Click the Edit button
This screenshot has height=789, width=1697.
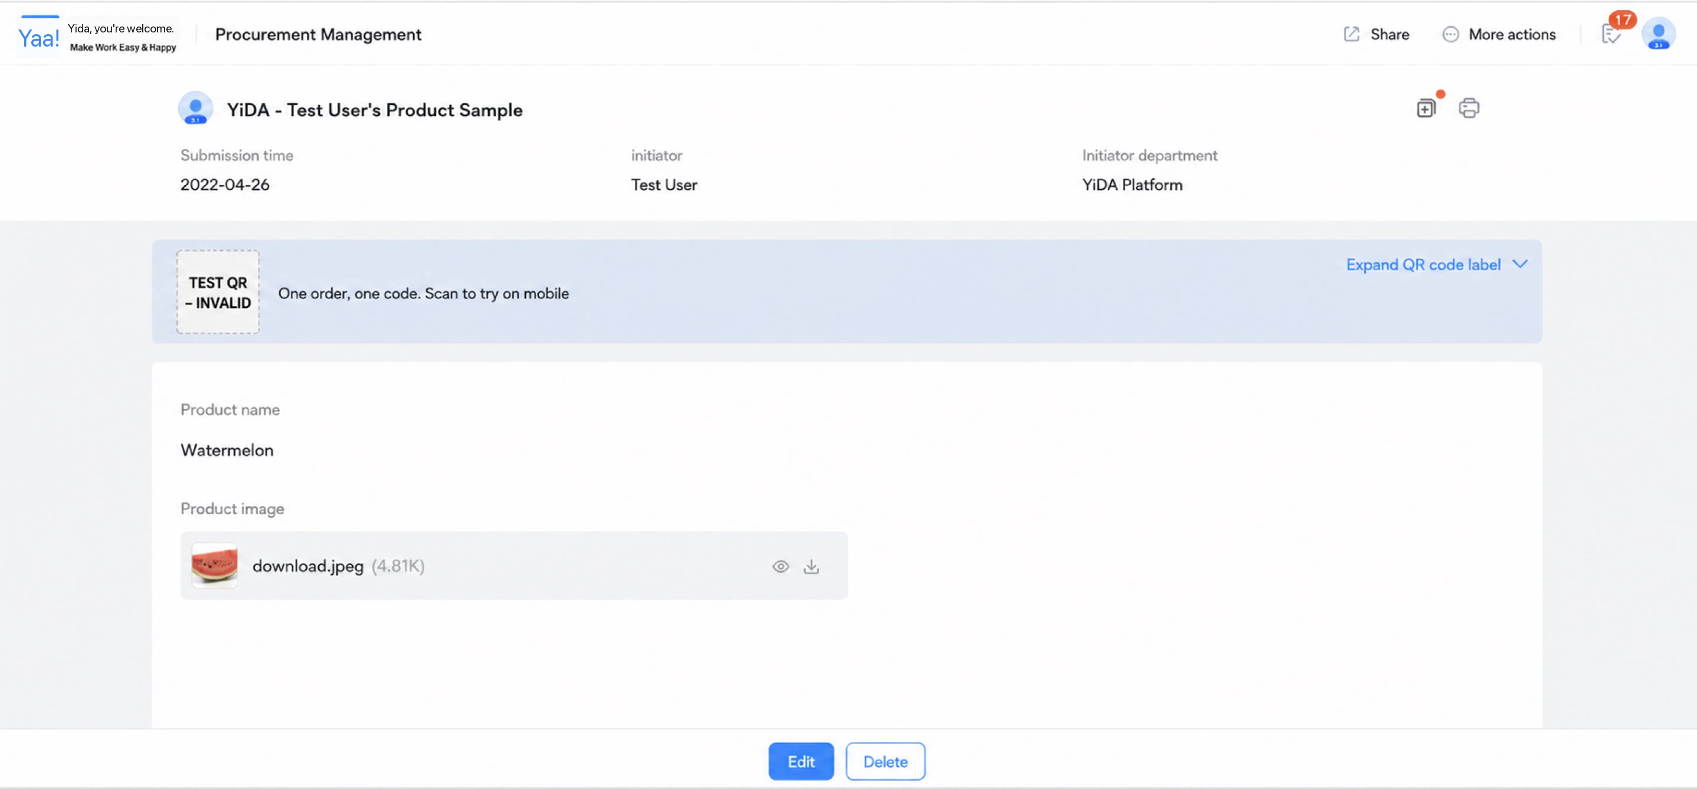tap(800, 761)
